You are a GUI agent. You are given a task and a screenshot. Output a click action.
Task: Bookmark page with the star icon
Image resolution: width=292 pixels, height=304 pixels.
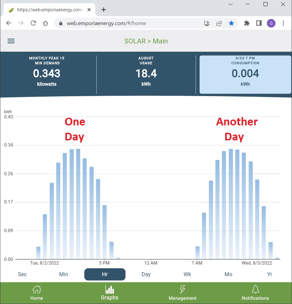coord(231,23)
